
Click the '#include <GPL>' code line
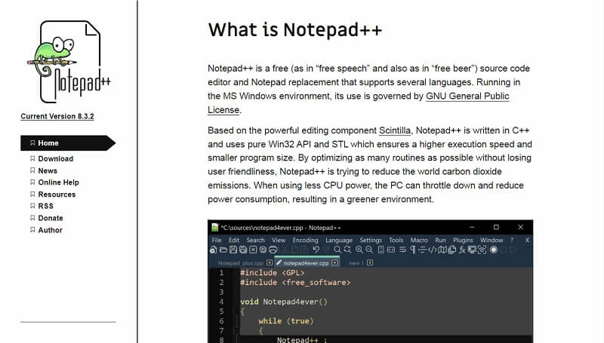[273, 273]
